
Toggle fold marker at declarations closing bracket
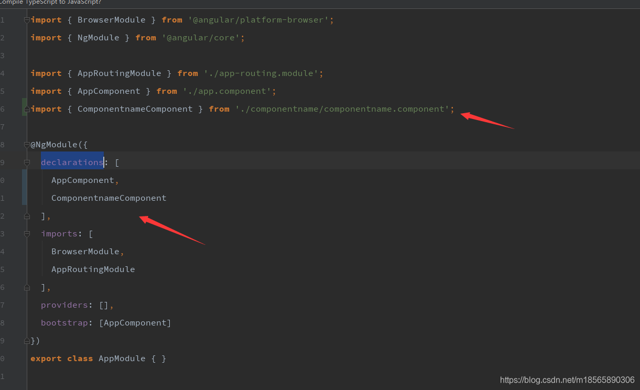(x=27, y=216)
